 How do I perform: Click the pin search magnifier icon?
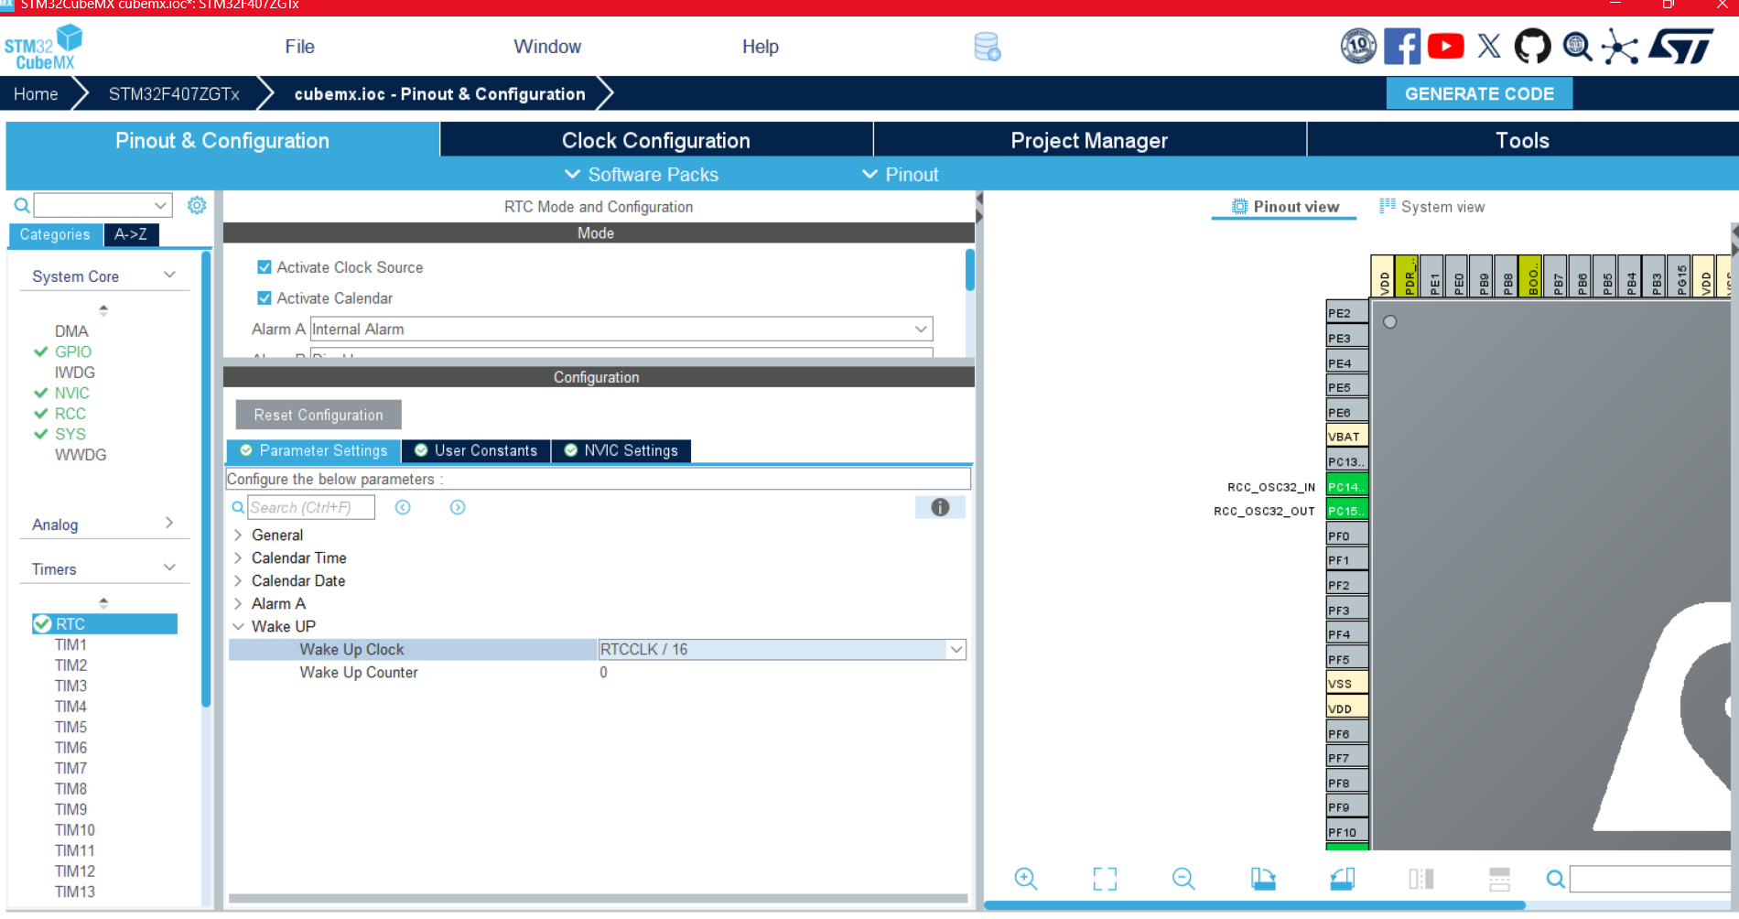1555,880
